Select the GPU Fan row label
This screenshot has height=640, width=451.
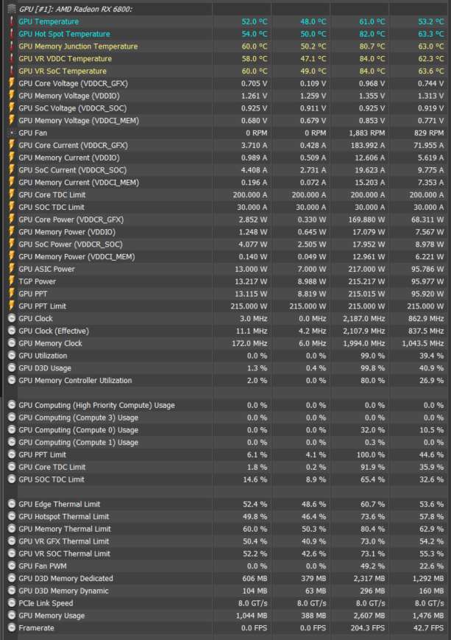pyautogui.click(x=32, y=133)
